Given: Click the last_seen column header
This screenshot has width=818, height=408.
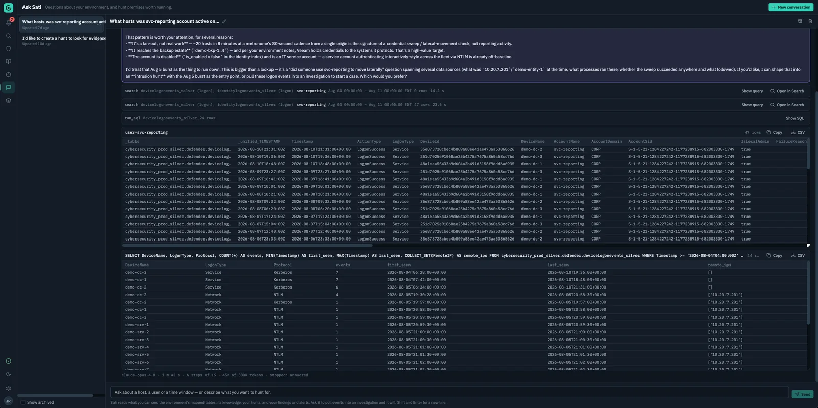Looking at the screenshot, I should 558,265.
